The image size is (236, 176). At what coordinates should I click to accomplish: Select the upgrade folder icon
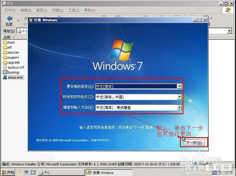(x=5, y=62)
